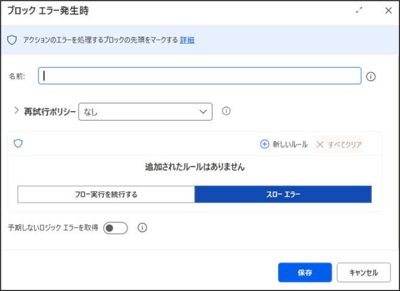This screenshot has width=400, height=291.
Task: Click the expand dialog arrows icon
Action: point(359,10)
